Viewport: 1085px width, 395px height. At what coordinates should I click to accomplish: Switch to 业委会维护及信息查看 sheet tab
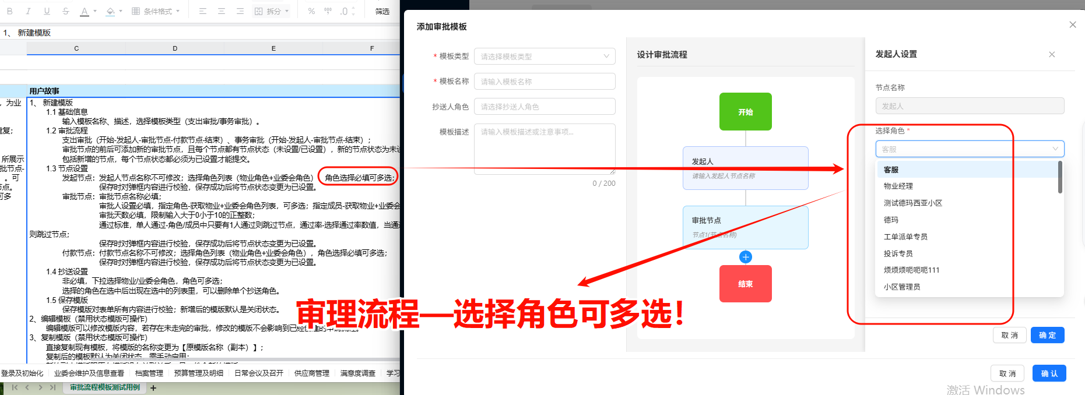(89, 373)
